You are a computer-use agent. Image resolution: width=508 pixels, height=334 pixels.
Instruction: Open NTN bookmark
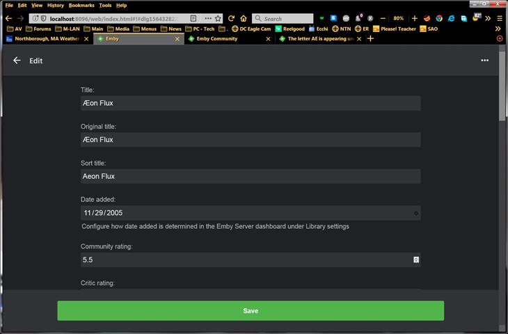click(342, 29)
